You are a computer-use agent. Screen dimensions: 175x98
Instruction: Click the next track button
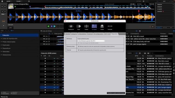click(5, 7)
